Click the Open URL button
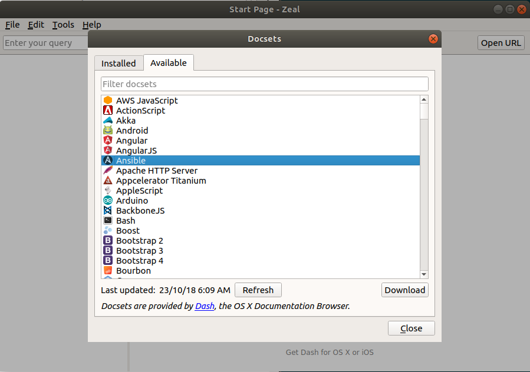This screenshot has width=530, height=372. coord(501,43)
